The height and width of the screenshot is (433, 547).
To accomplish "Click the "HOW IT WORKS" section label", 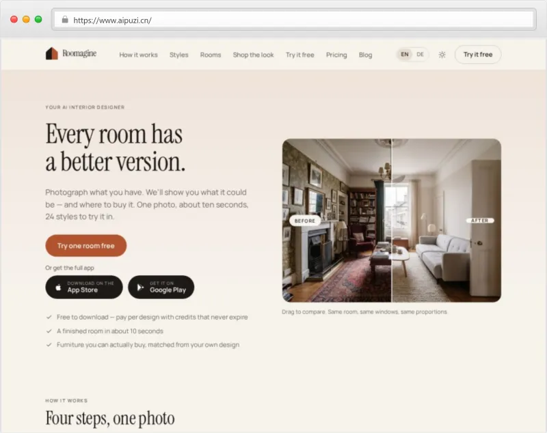I will 66,401.
